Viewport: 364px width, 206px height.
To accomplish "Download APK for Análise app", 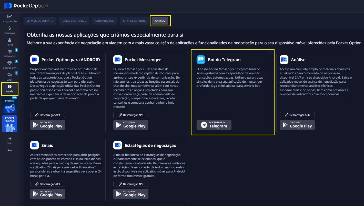I will click(297, 115).
